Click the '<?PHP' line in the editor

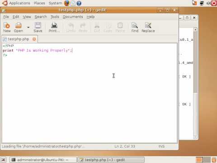8,46
